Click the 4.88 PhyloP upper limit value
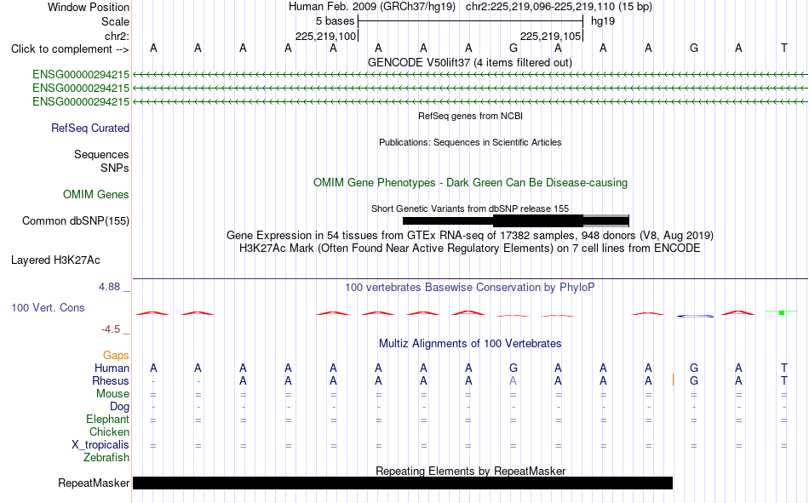 click(109, 287)
